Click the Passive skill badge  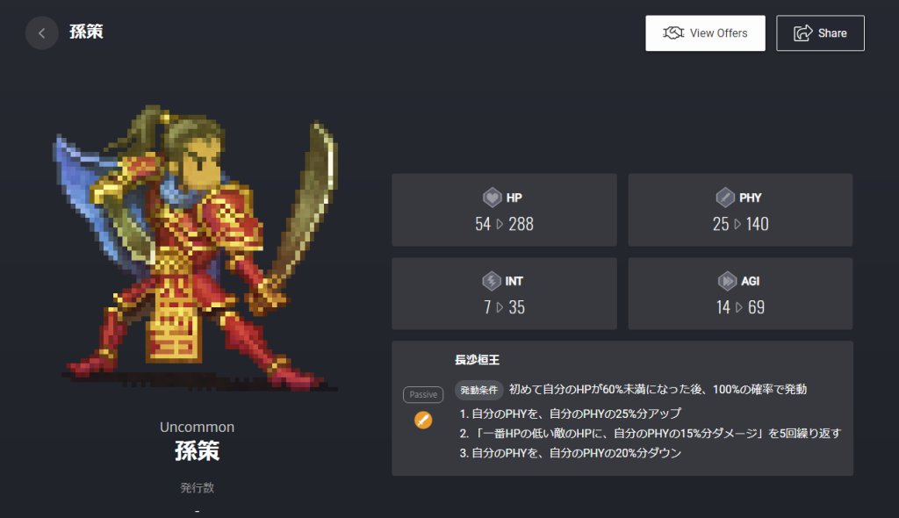[423, 395]
